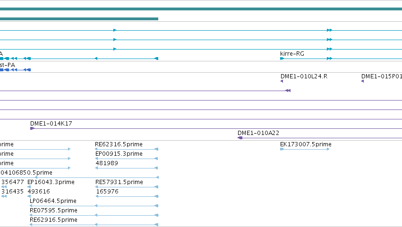Screen dimensions: 402x227
Task: Click arrow glyph under DME1-010L24.R
Action: tap(282, 81)
